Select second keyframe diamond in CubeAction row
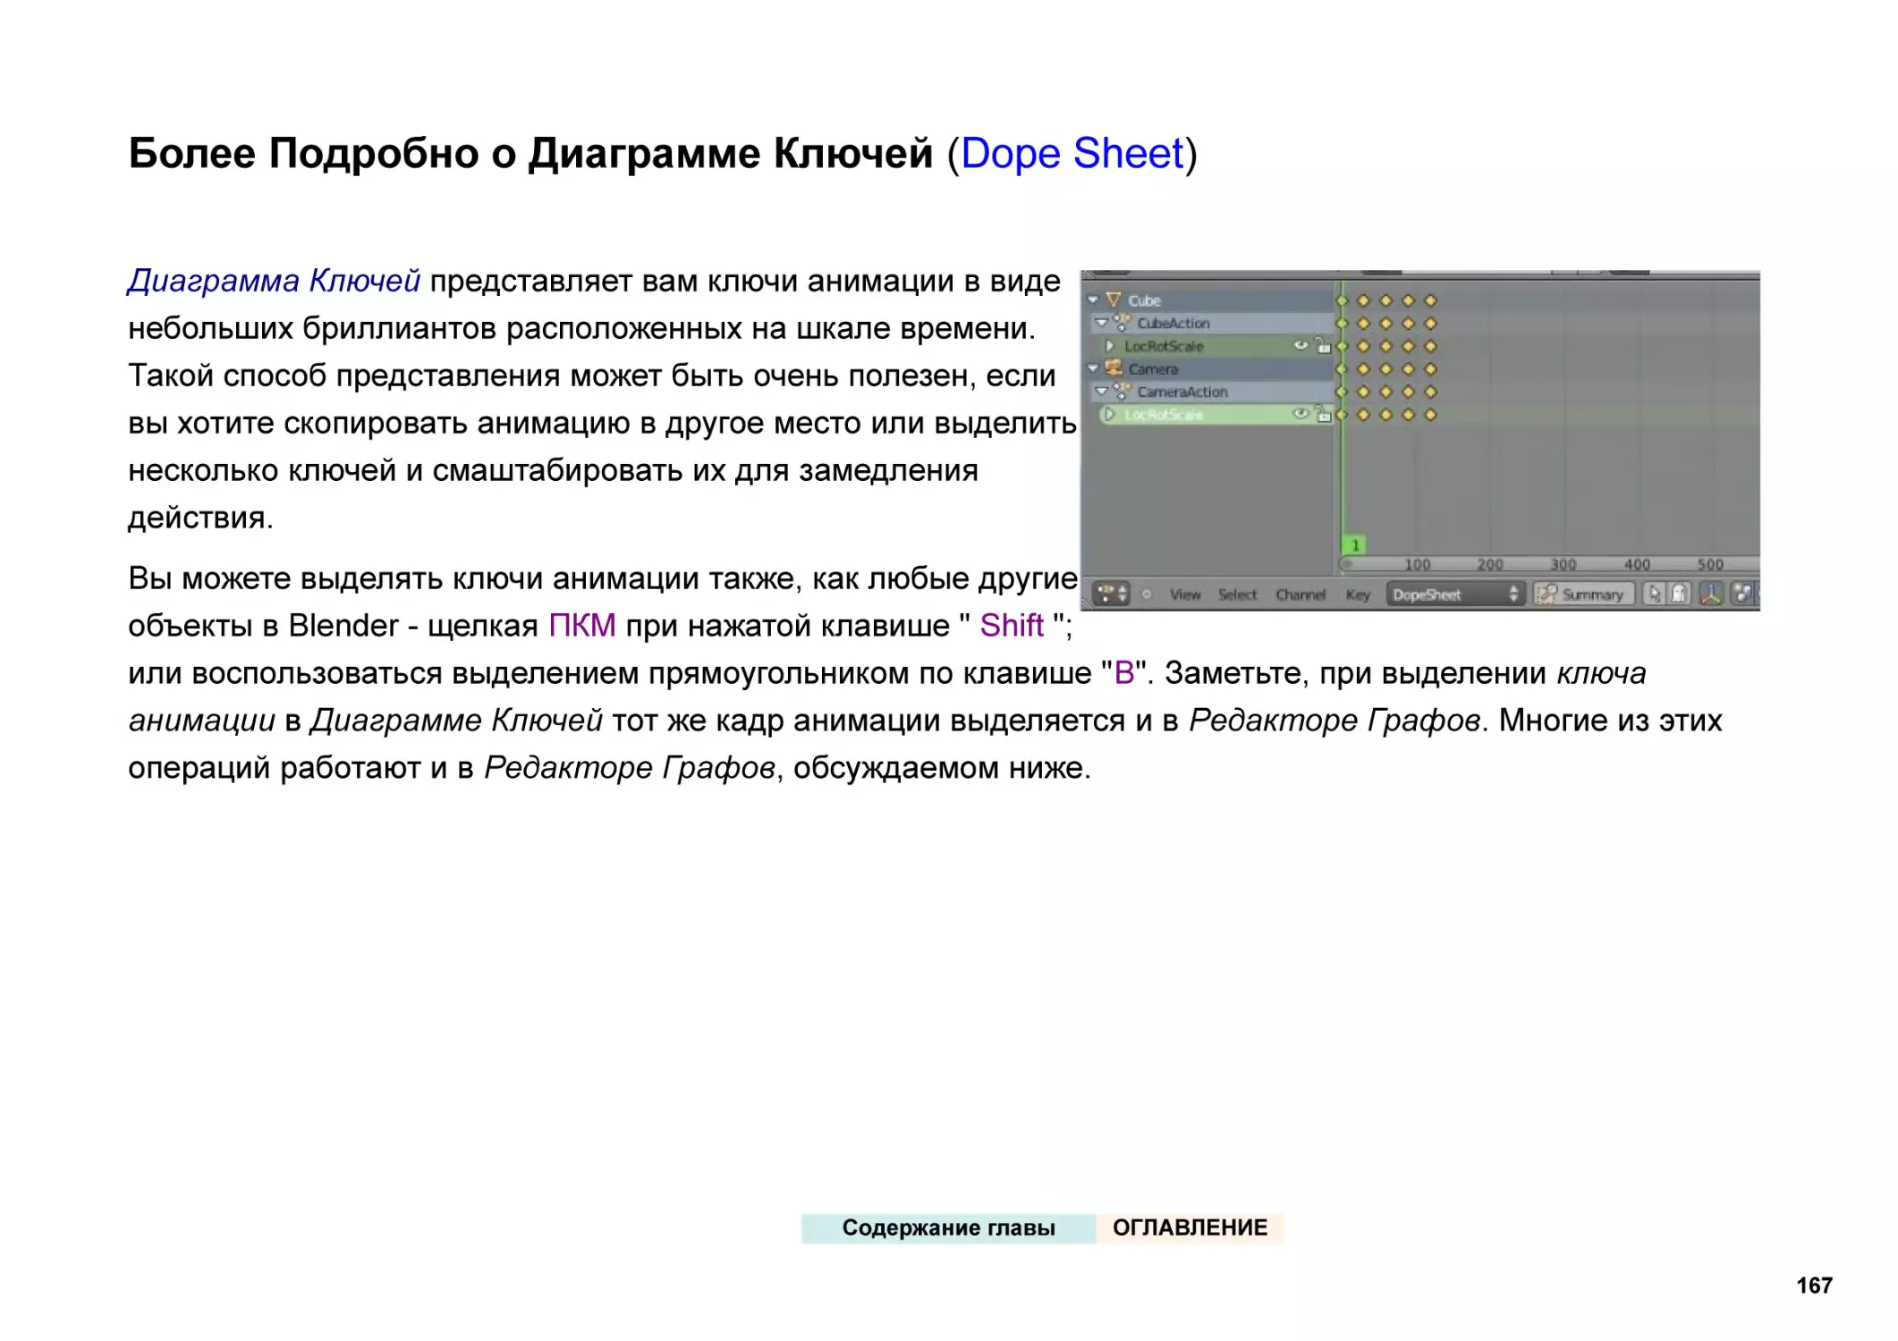 click(1363, 324)
